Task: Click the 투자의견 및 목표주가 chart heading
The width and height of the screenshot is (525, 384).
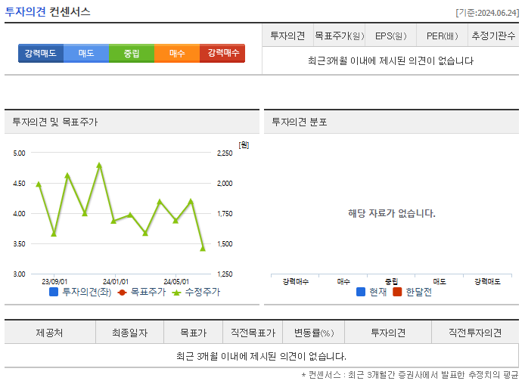Action: point(55,122)
